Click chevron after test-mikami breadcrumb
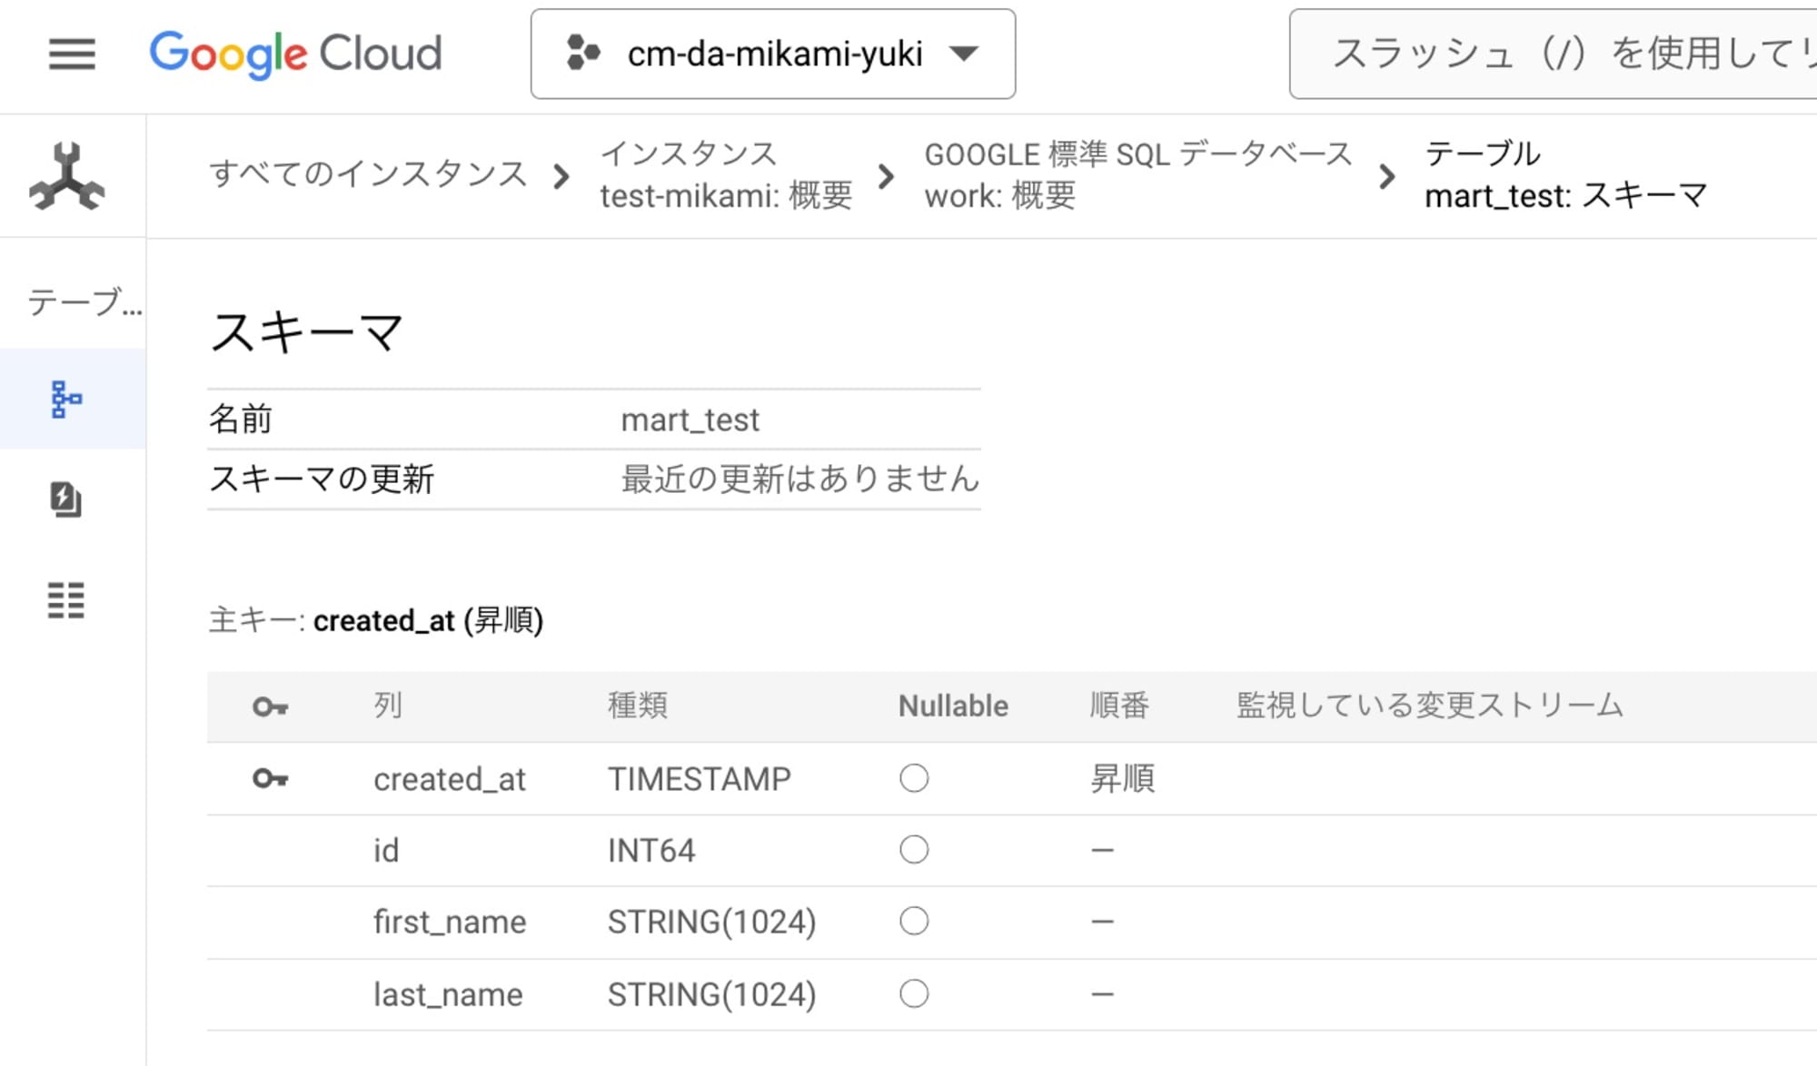 [886, 176]
